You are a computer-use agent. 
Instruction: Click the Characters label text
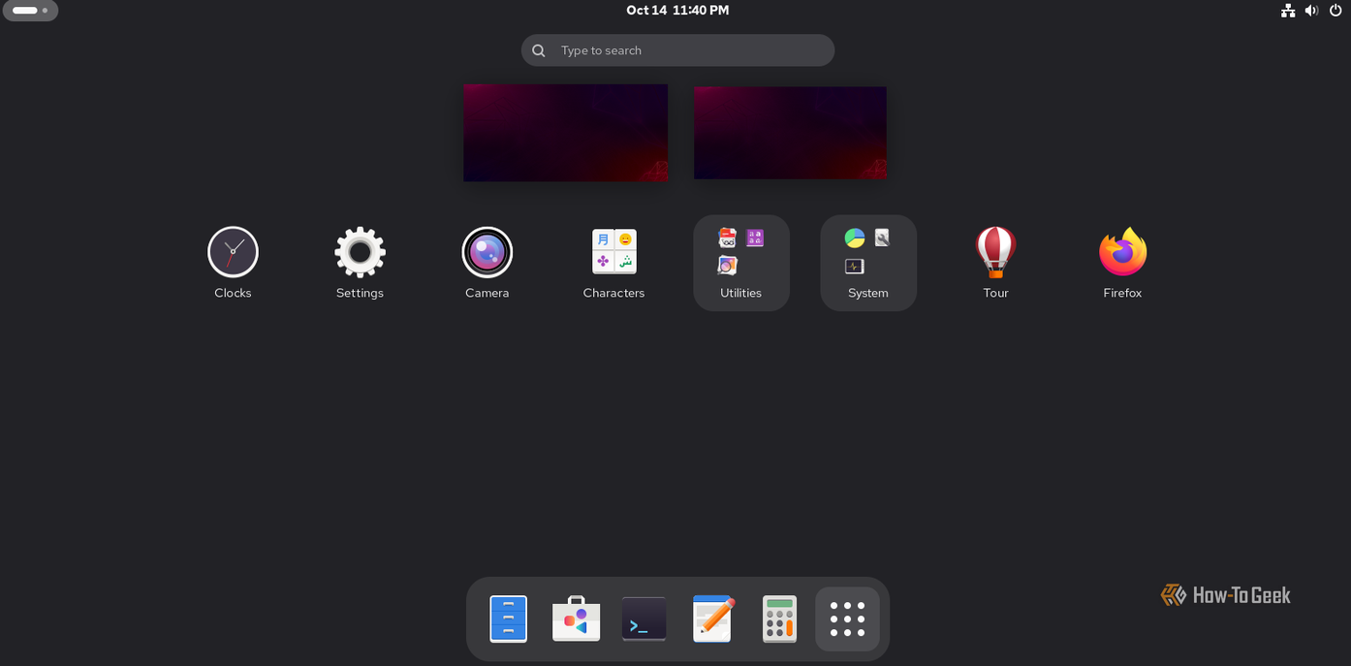tap(613, 293)
